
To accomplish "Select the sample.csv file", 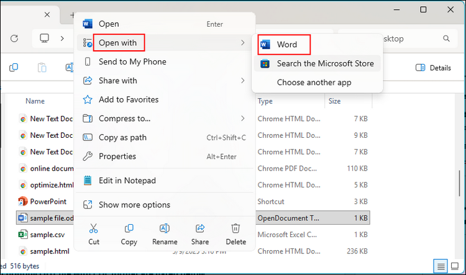I will 47,235.
